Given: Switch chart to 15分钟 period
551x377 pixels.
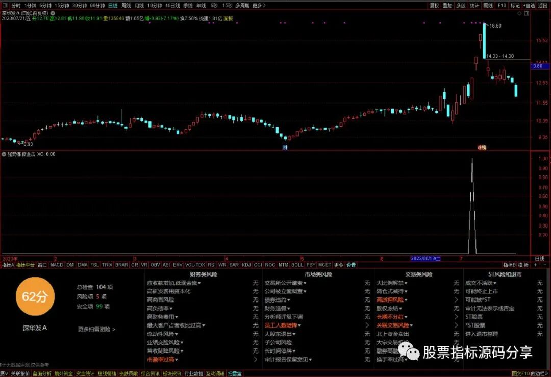Looking at the screenshot, I should coord(62,5).
